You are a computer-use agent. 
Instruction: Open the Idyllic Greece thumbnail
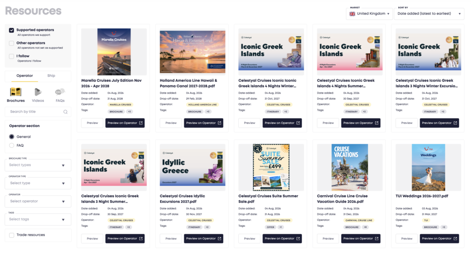[x=193, y=167]
